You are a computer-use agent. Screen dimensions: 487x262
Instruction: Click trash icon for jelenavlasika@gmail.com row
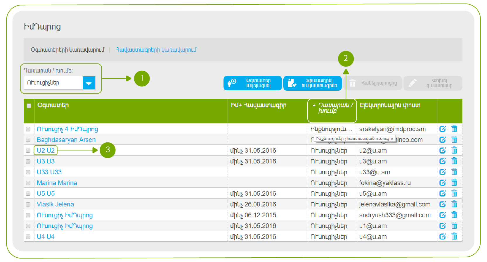click(454, 204)
